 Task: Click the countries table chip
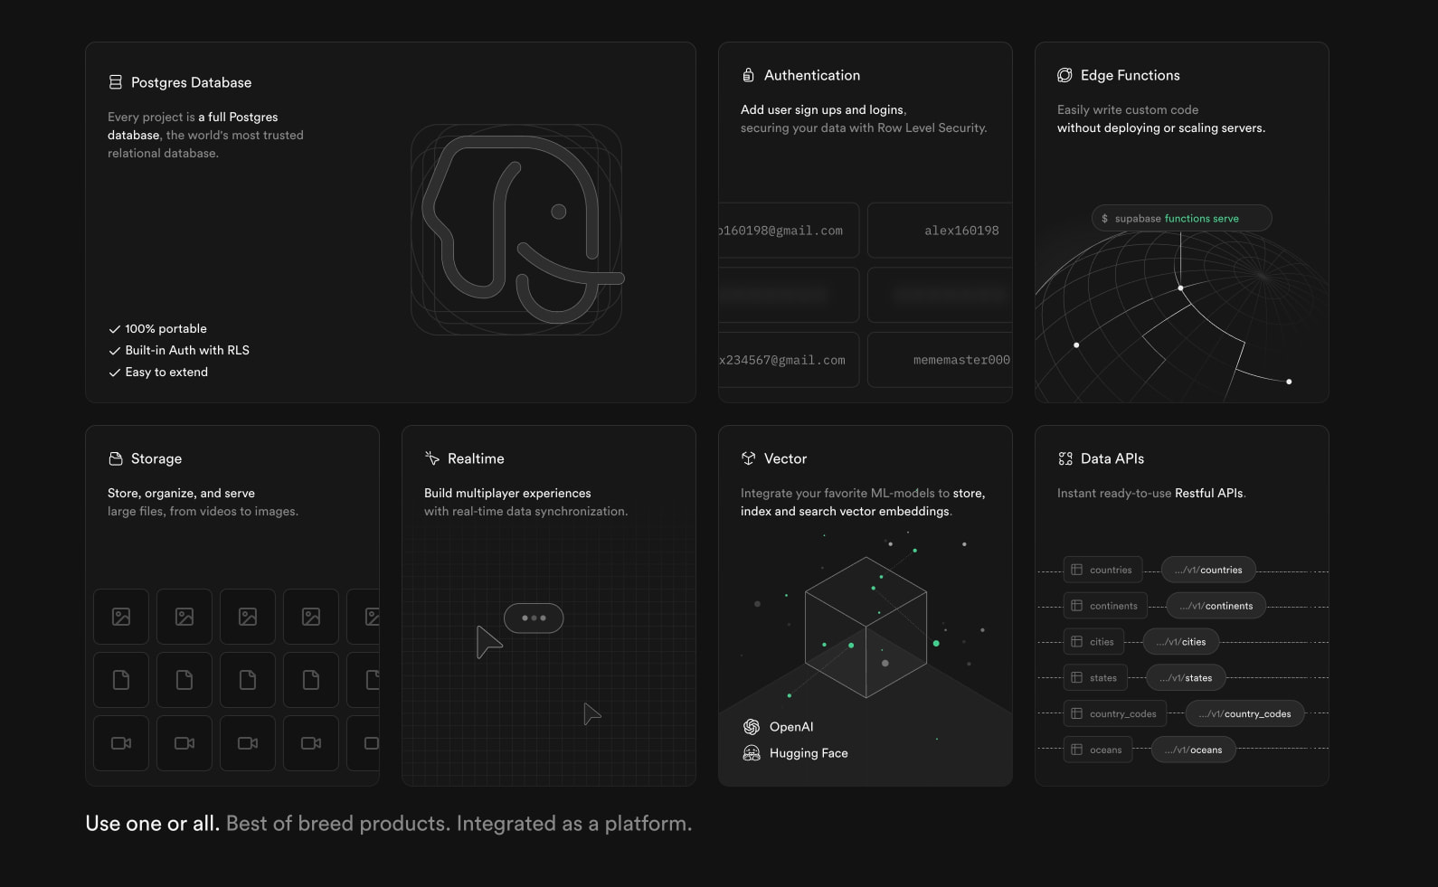[1102, 570]
